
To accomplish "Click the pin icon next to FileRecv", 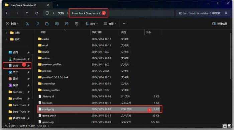I will pyautogui.click(x=28, y=92).
